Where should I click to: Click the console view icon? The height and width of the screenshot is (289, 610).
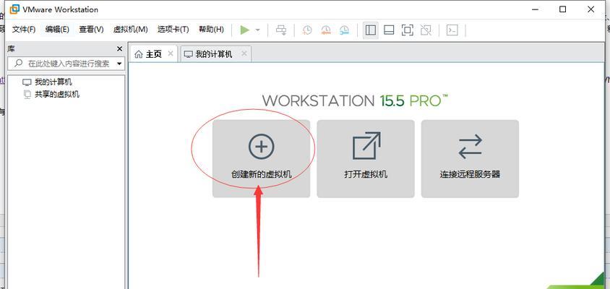click(452, 30)
